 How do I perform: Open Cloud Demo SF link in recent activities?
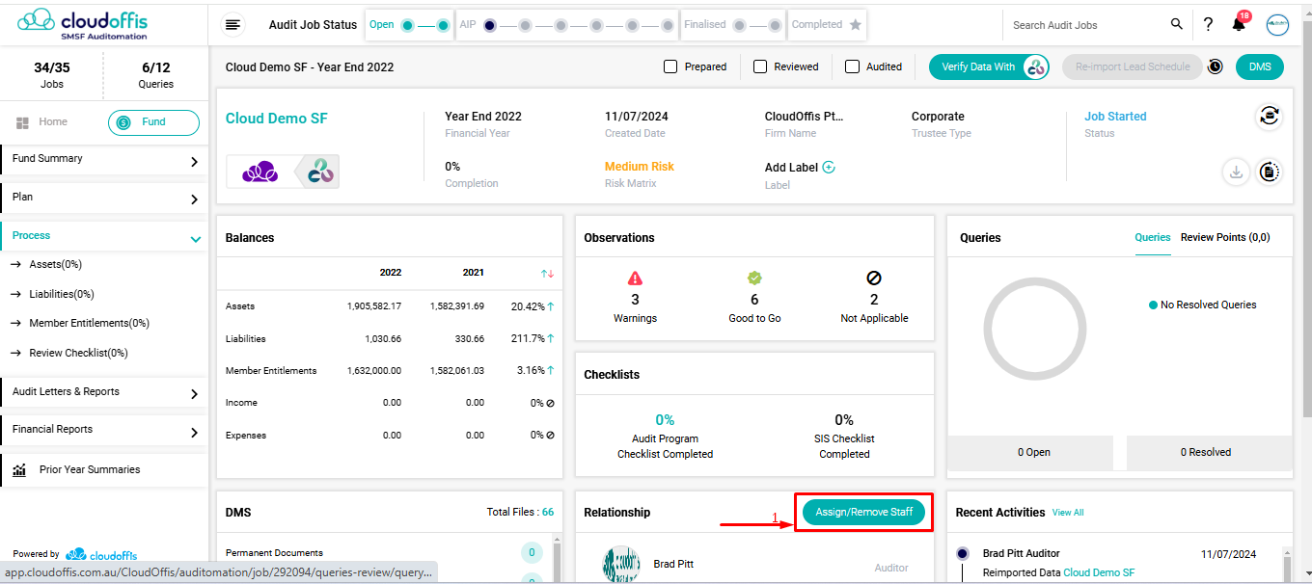pyautogui.click(x=1099, y=572)
